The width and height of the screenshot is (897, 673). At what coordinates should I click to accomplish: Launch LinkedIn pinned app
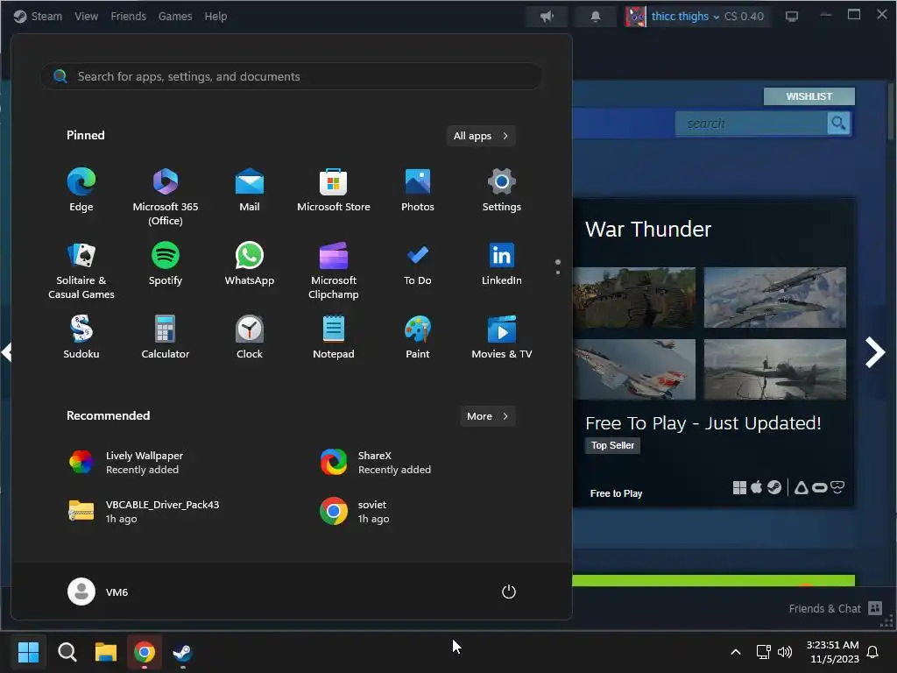coord(502,265)
